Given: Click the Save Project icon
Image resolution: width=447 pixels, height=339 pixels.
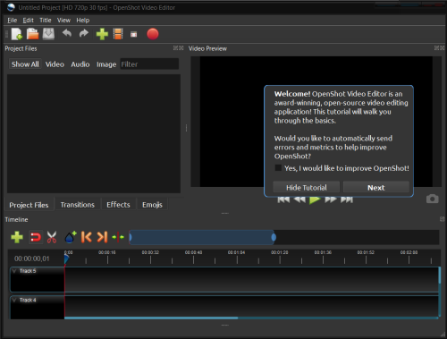Looking at the screenshot, I should (x=48, y=34).
